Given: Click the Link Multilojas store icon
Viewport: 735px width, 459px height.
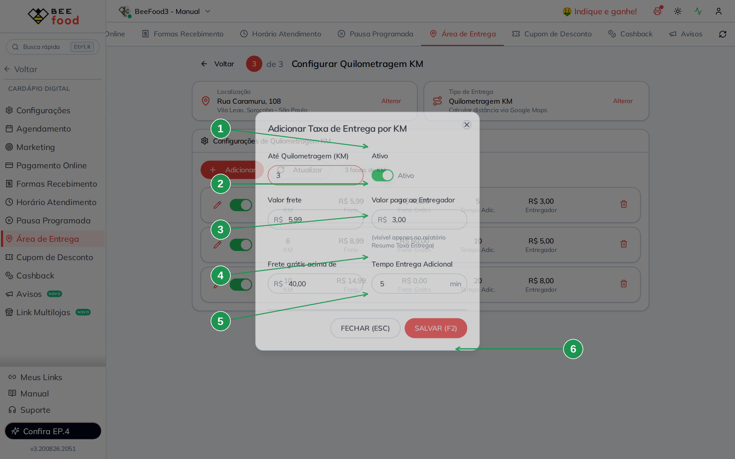Looking at the screenshot, I should pos(9,312).
